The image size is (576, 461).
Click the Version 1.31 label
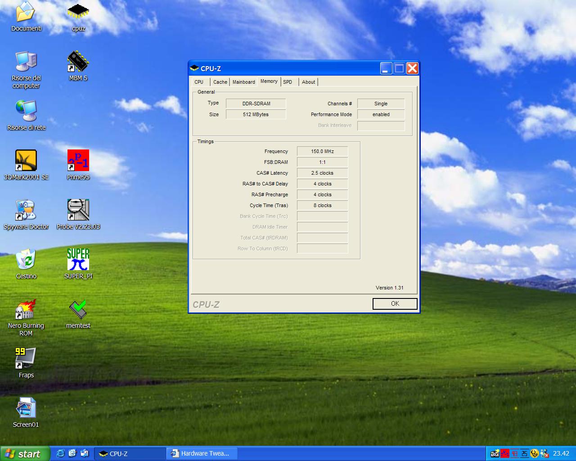(390, 288)
